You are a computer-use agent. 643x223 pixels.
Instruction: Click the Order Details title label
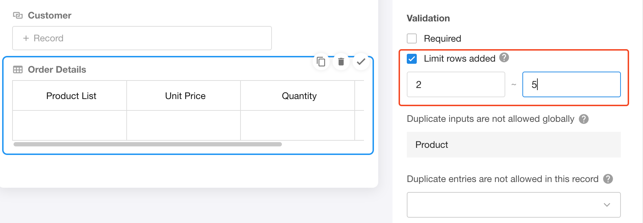(57, 69)
